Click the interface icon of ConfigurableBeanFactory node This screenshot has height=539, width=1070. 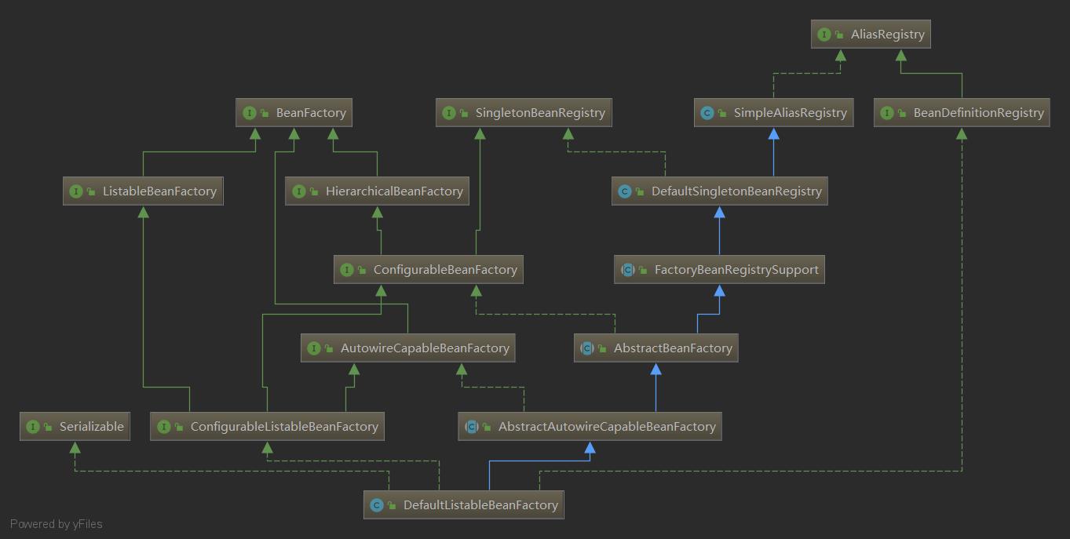tap(347, 270)
